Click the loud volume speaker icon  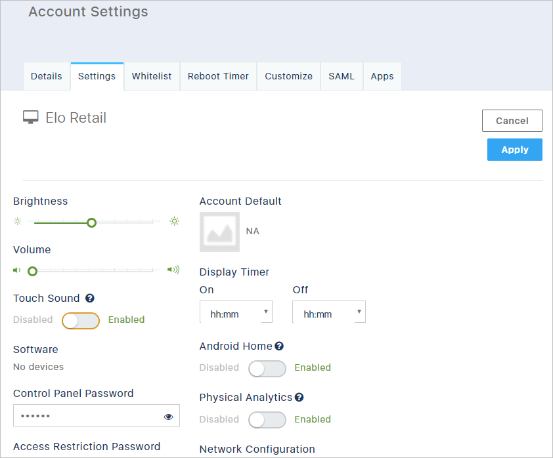(x=173, y=270)
